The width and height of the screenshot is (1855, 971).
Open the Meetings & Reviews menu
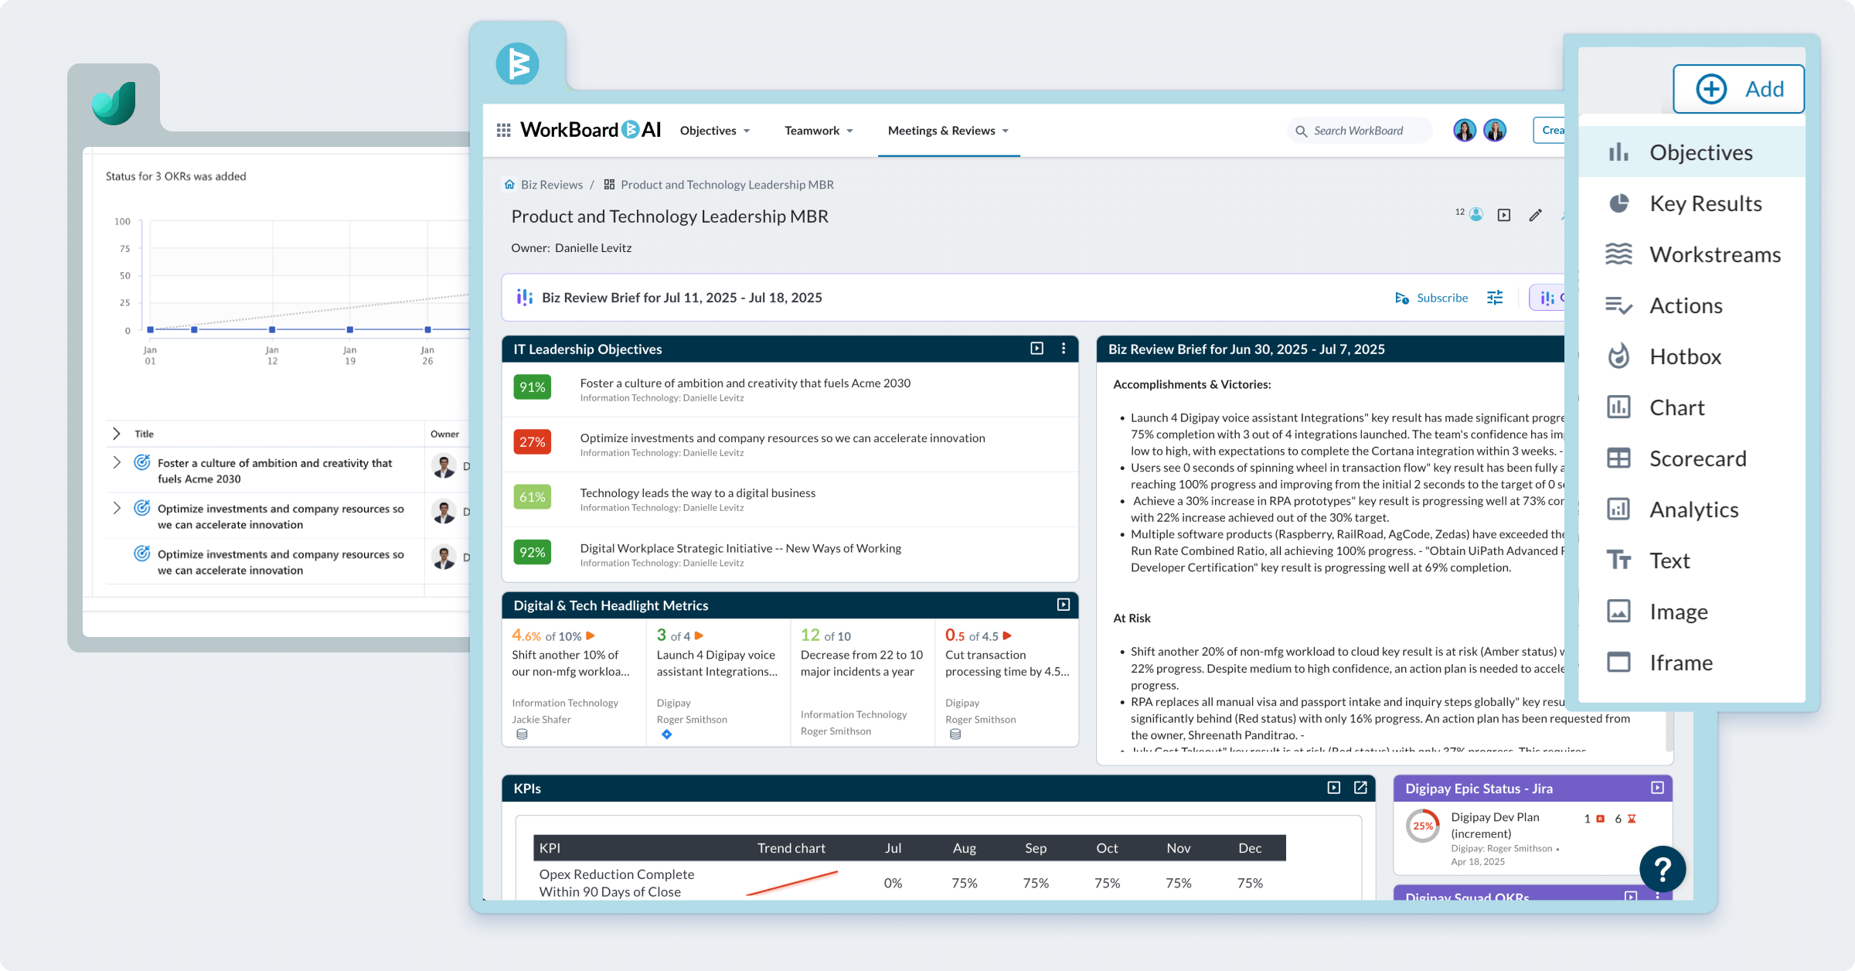tap(948, 131)
